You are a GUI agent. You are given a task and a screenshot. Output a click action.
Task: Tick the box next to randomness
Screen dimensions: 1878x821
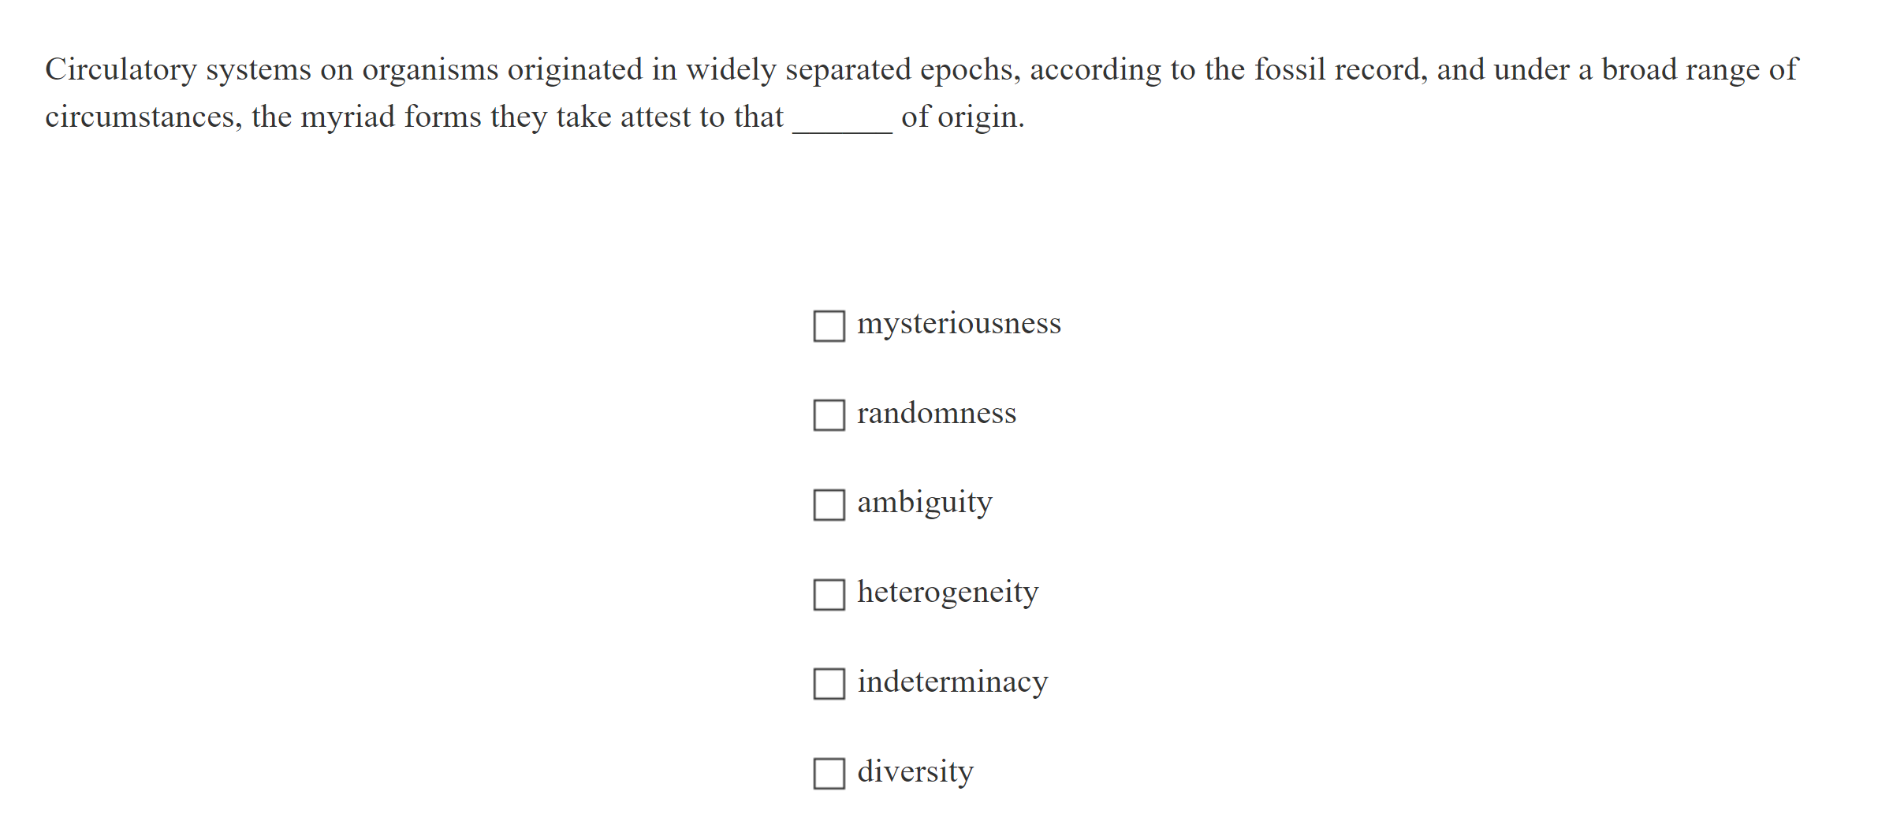click(x=829, y=414)
